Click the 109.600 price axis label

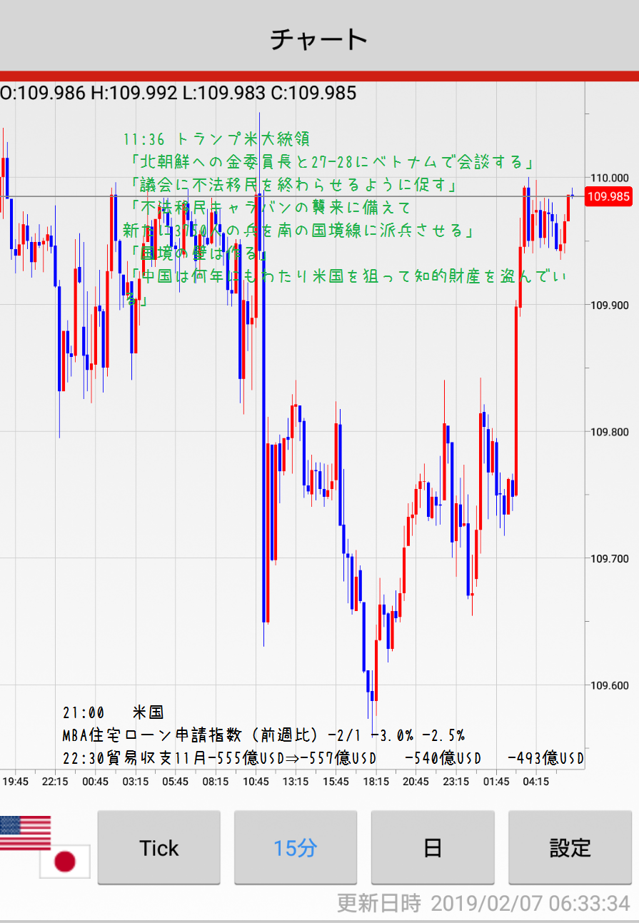point(609,685)
